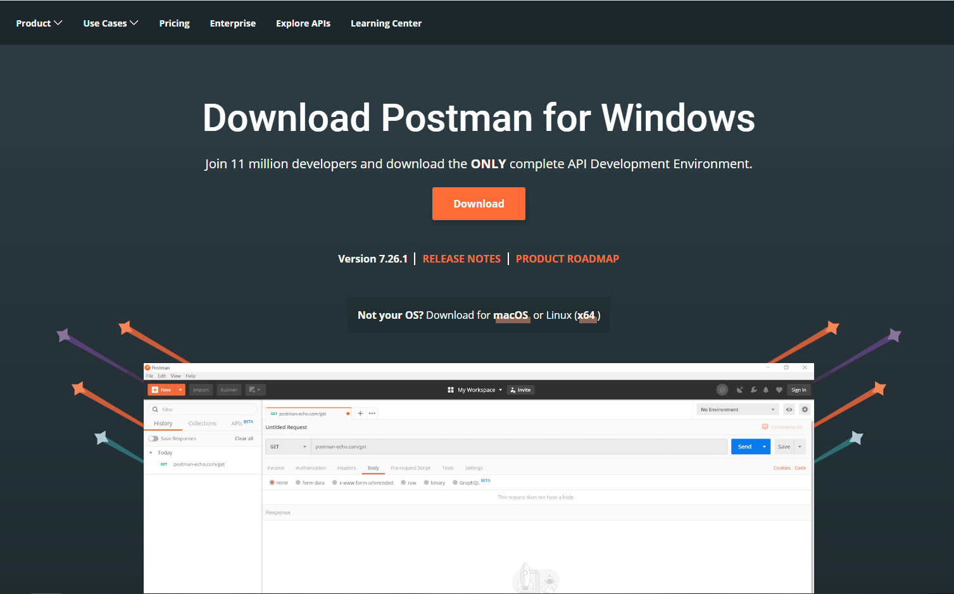The image size is (954, 594).
Task: Switch to the APIs BETA sidebar tab
Action: tap(242, 423)
